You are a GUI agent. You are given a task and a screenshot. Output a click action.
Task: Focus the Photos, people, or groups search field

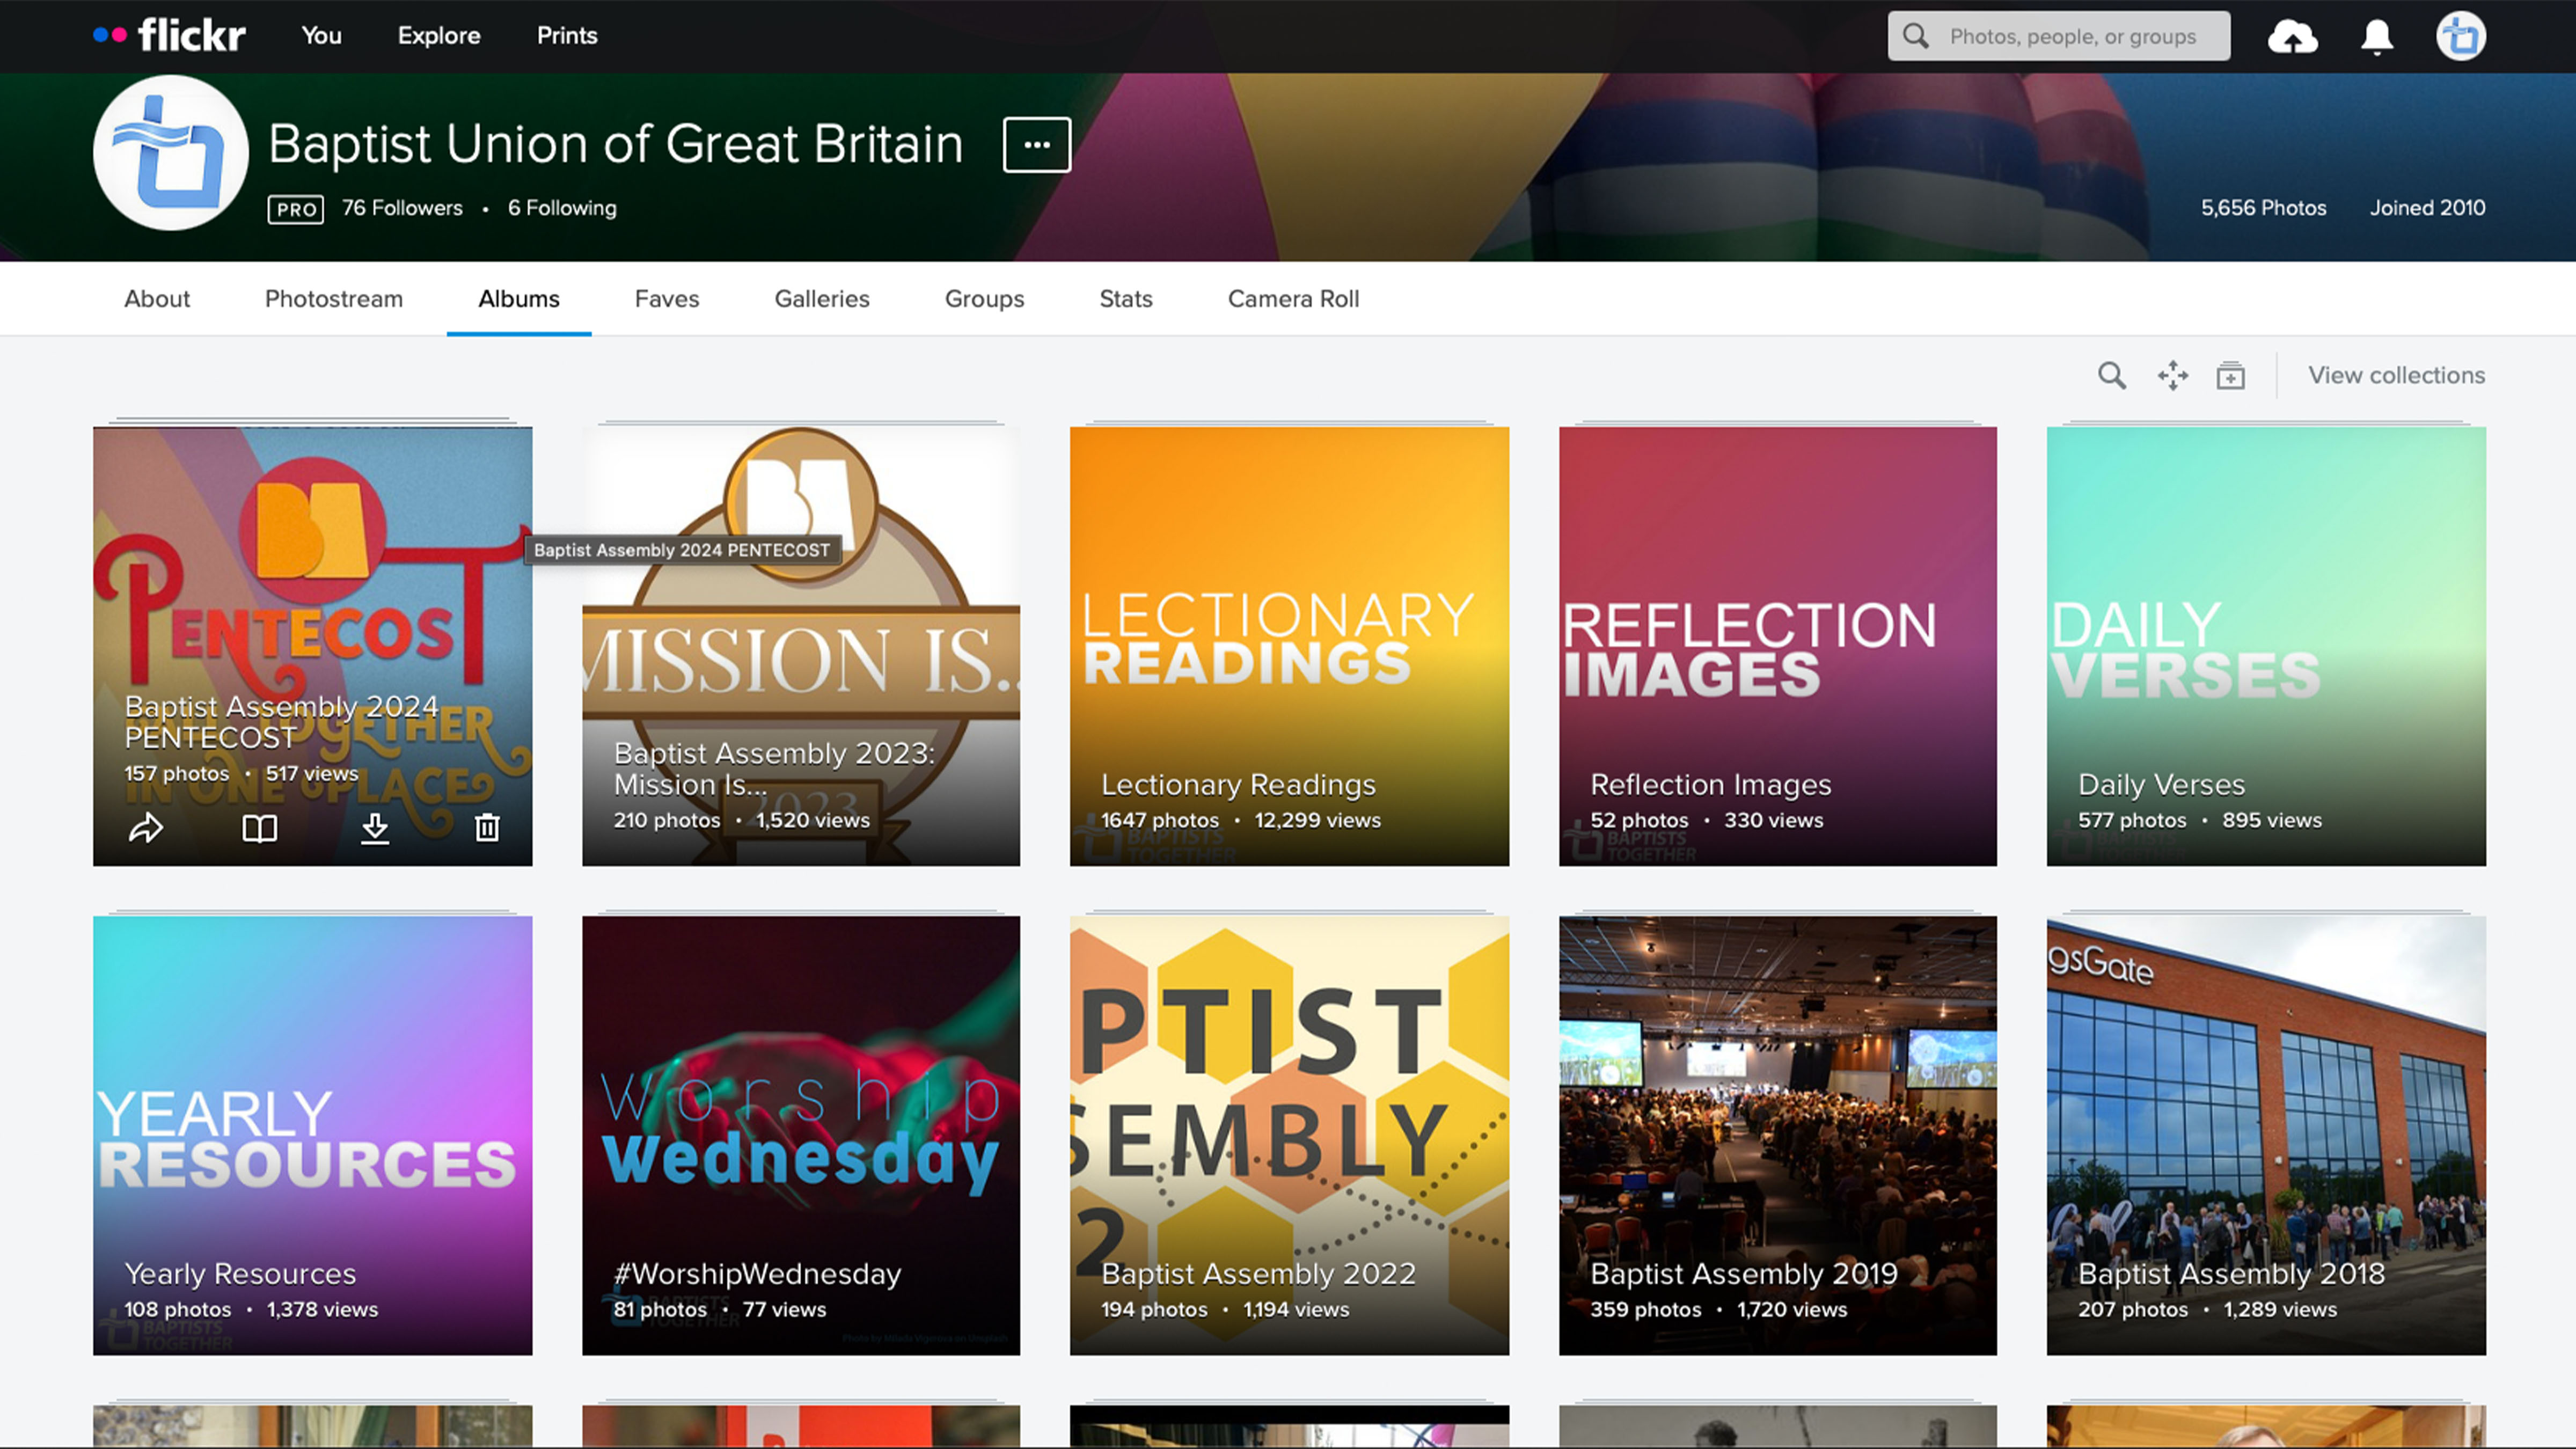[2059, 36]
